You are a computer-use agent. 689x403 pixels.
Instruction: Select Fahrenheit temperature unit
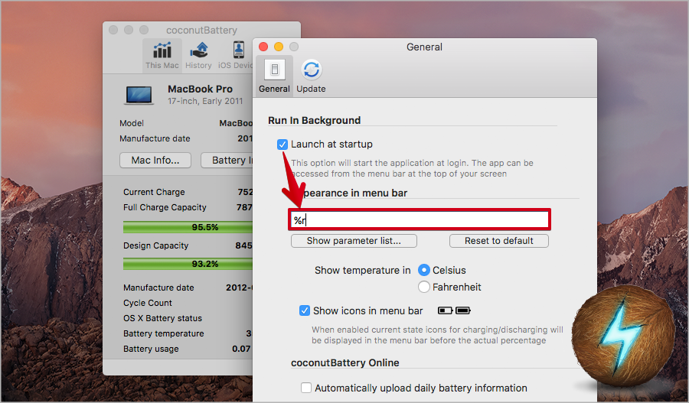pyautogui.click(x=424, y=287)
